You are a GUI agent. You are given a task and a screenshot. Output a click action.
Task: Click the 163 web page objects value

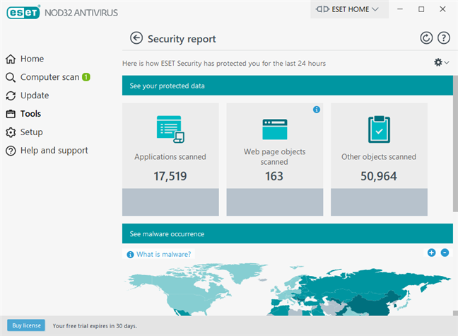(x=274, y=176)
